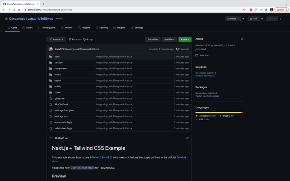290x181 pixels.
Task: Switch to the Code tab
Action: (12, 28)
